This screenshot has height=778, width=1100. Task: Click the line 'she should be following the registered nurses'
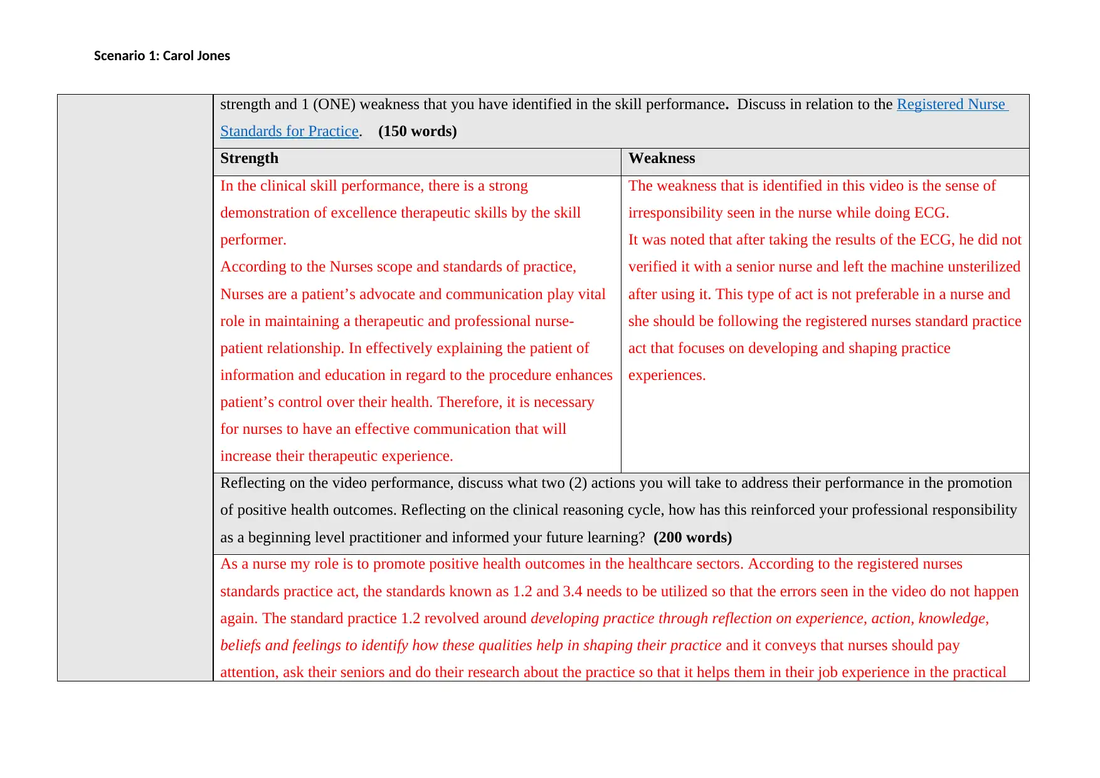click(x=825, y=321)
